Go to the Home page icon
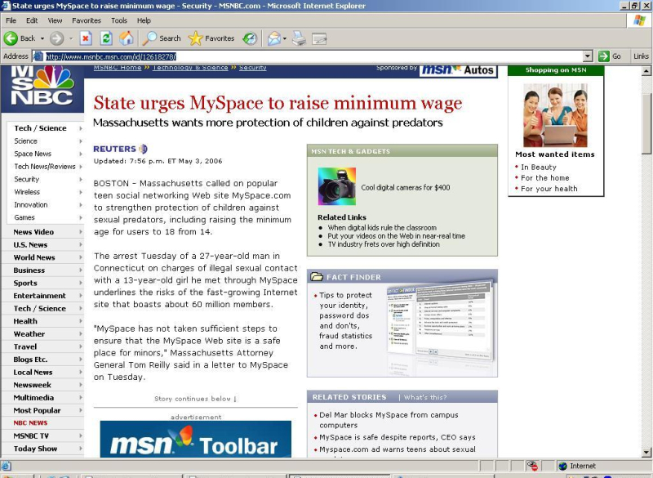The height and width of the screenshot is (478, 653). (x=127, y=38)
